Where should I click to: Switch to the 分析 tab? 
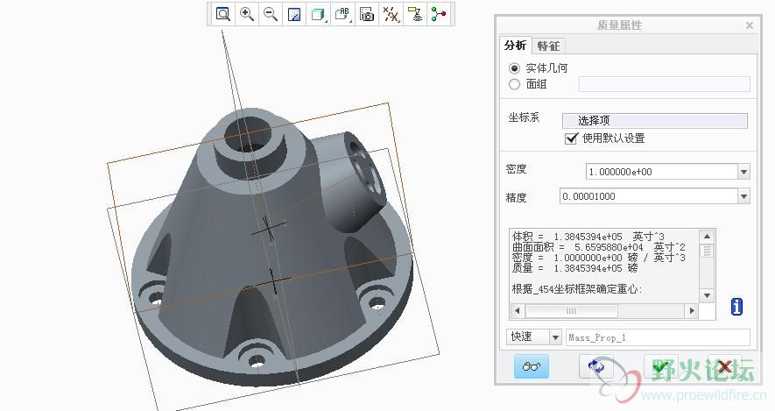pyautogui.click(x=515, y=46)
